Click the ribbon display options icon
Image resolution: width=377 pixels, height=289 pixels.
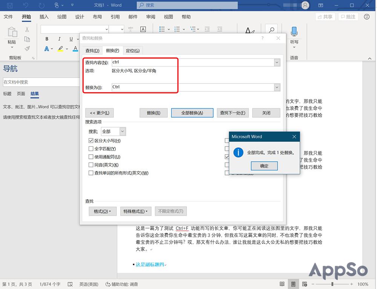[320, 5]
